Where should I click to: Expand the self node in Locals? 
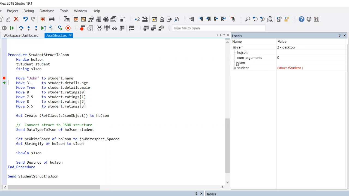(x=234, y=47)
